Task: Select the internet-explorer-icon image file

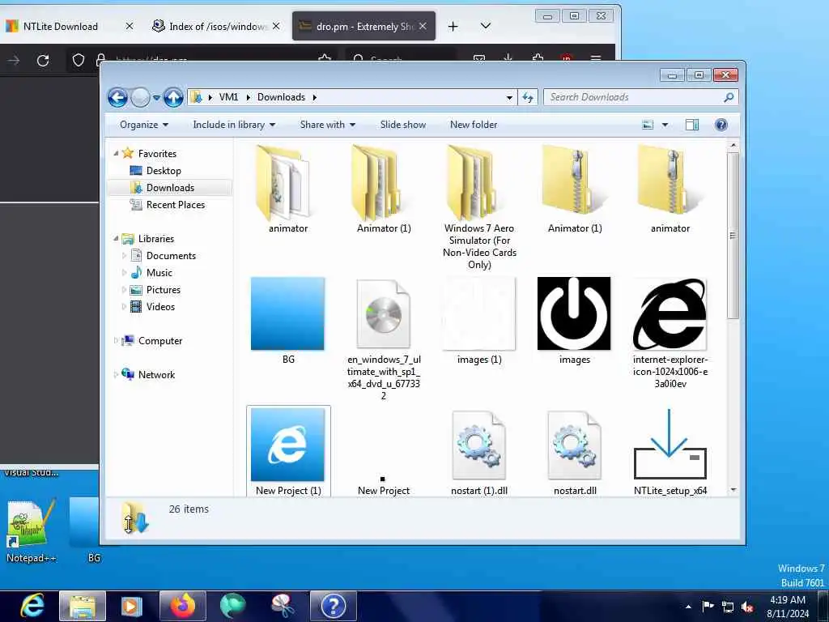Action: click(670, 333)
